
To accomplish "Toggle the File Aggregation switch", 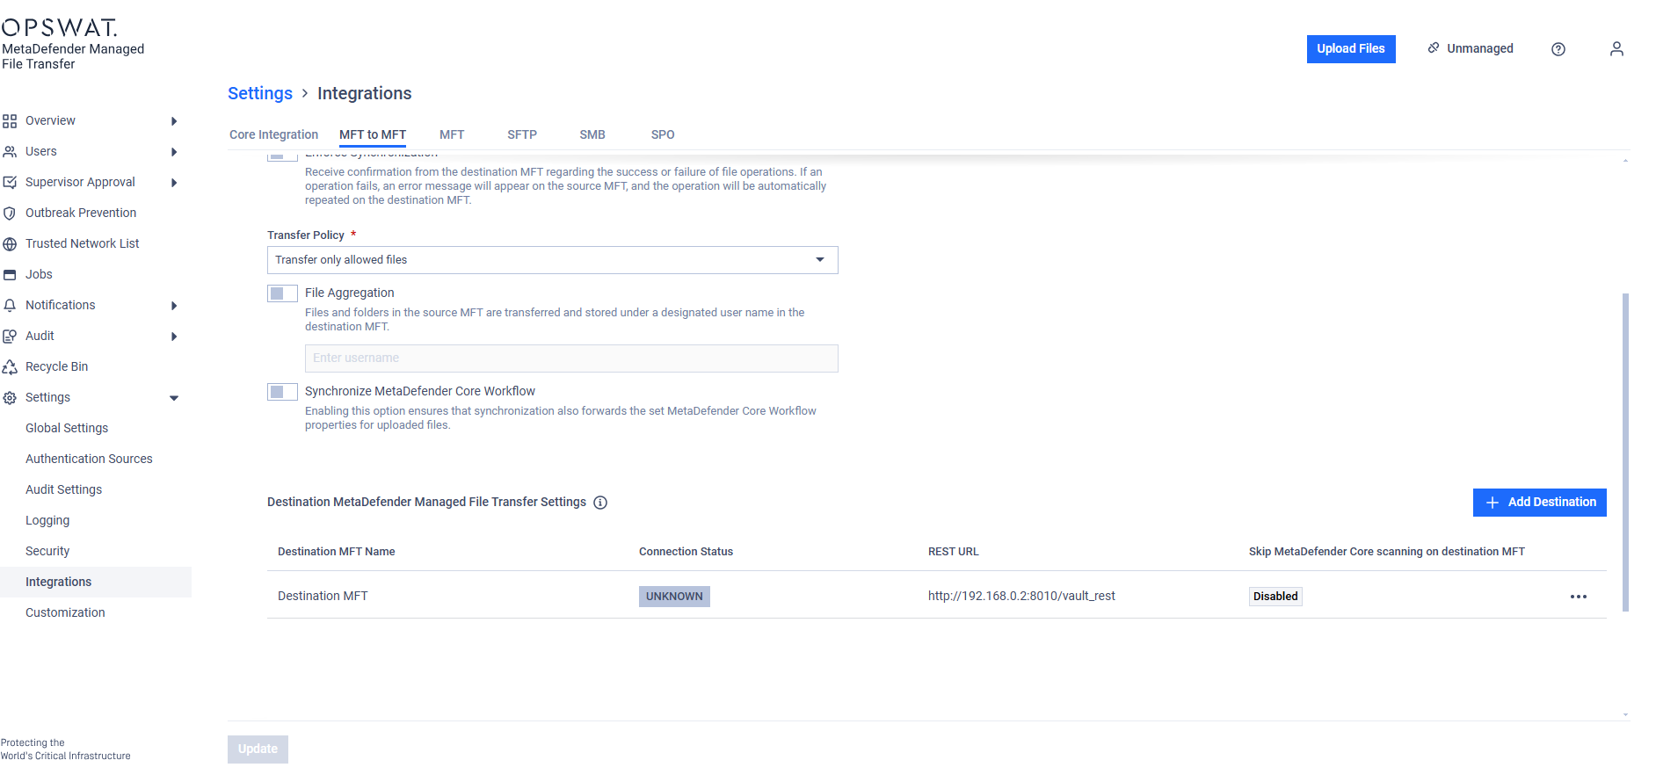I will coord(282,293).
